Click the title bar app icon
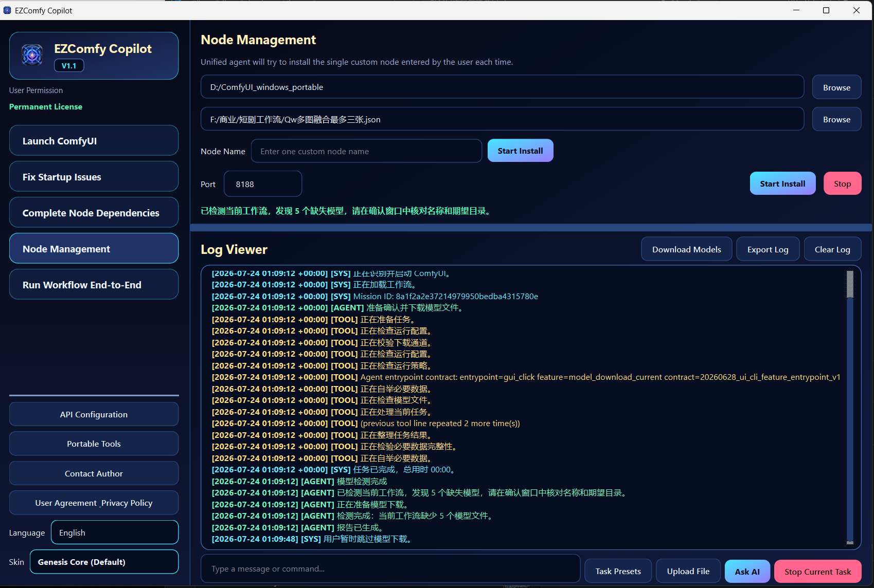 7,10
